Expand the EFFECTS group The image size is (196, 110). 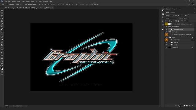(170, 42)
